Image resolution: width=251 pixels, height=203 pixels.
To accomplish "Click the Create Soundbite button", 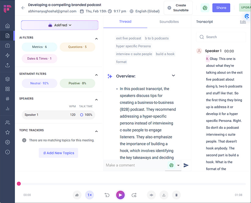I will 178,8.
